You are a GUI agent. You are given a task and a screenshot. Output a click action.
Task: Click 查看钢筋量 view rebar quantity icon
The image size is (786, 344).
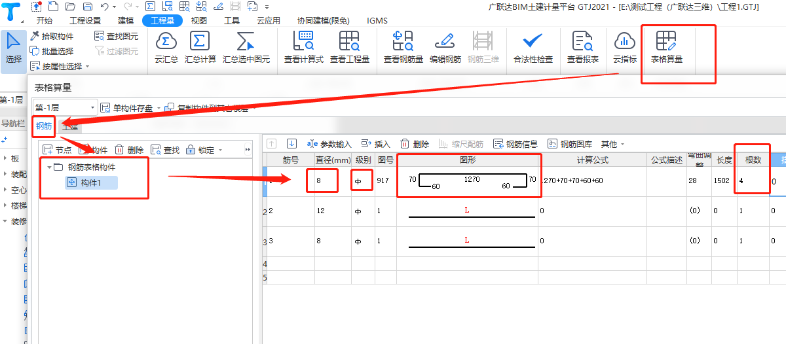(x=403, y=48)
